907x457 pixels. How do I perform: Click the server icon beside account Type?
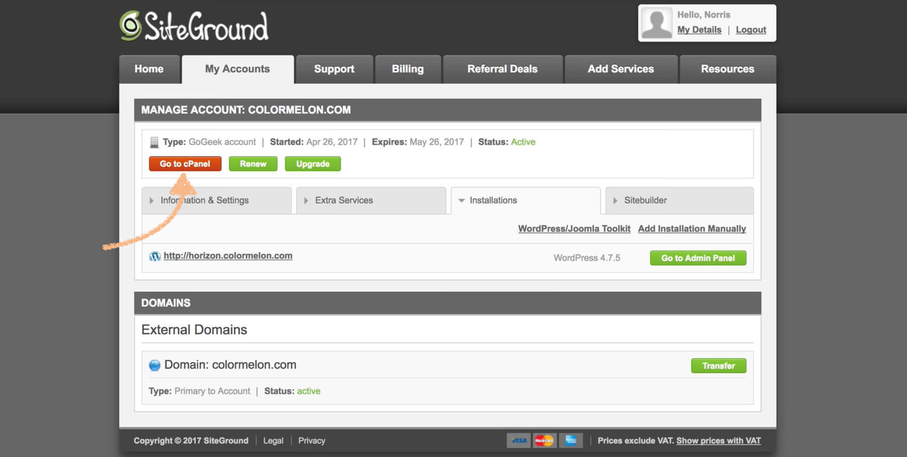pos(154,142)
